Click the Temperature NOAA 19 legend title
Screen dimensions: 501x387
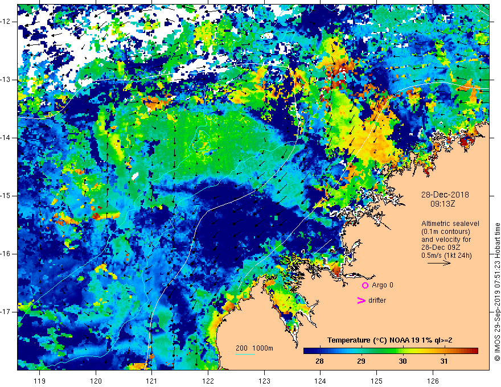(389, 340)
